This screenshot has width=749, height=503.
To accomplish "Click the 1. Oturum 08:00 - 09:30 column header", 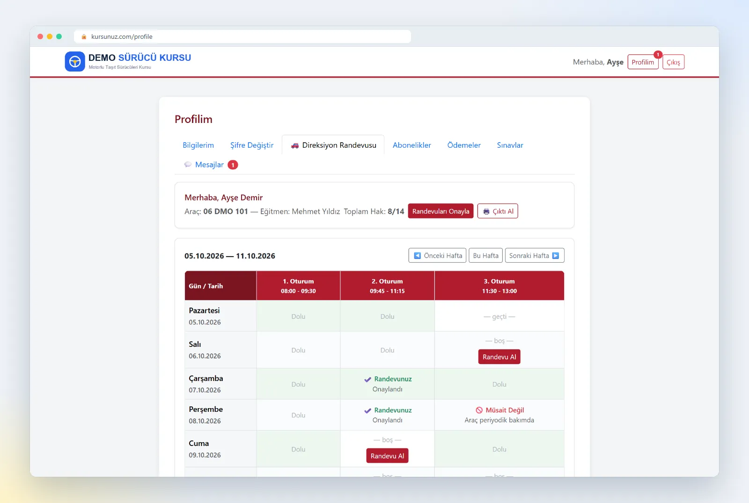I will pyautogui.click(x=298, y=286).
